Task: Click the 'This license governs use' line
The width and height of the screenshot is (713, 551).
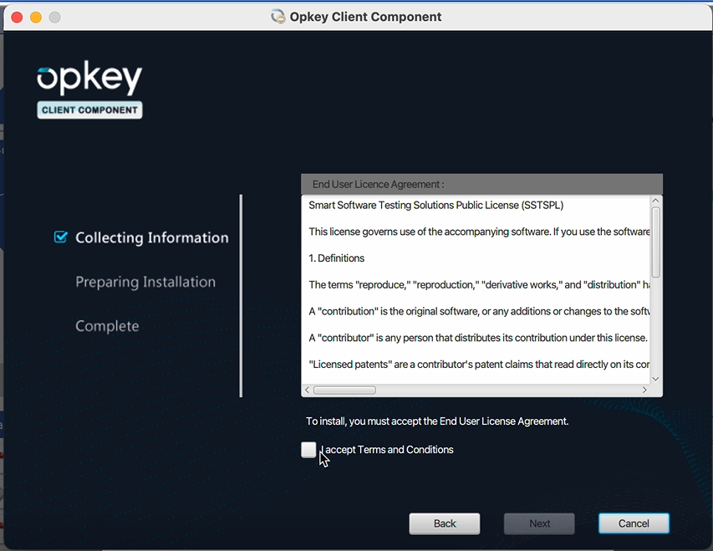Action: pyautogui.click(x=479, y=232)
